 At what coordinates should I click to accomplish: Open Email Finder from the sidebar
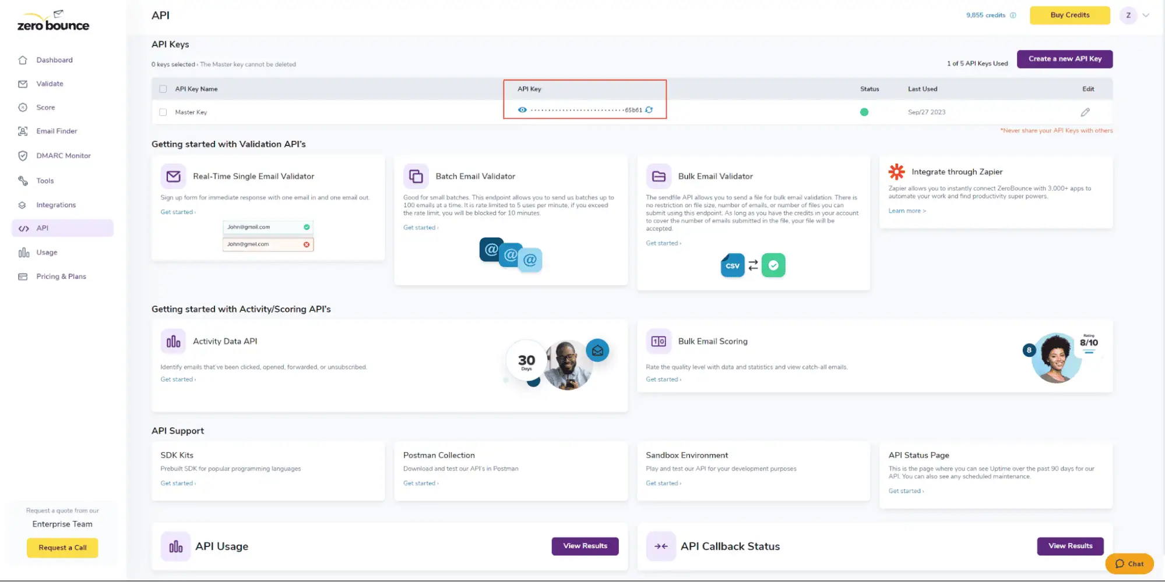(57, 131)
